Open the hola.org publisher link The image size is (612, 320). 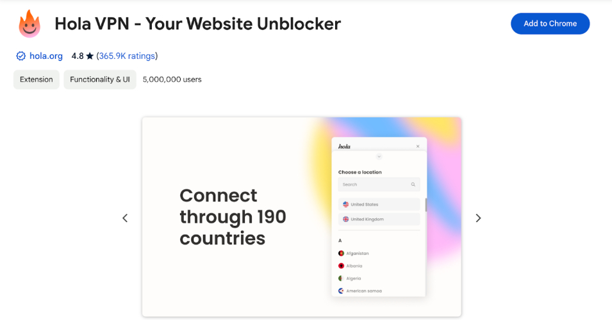(46, 56)
